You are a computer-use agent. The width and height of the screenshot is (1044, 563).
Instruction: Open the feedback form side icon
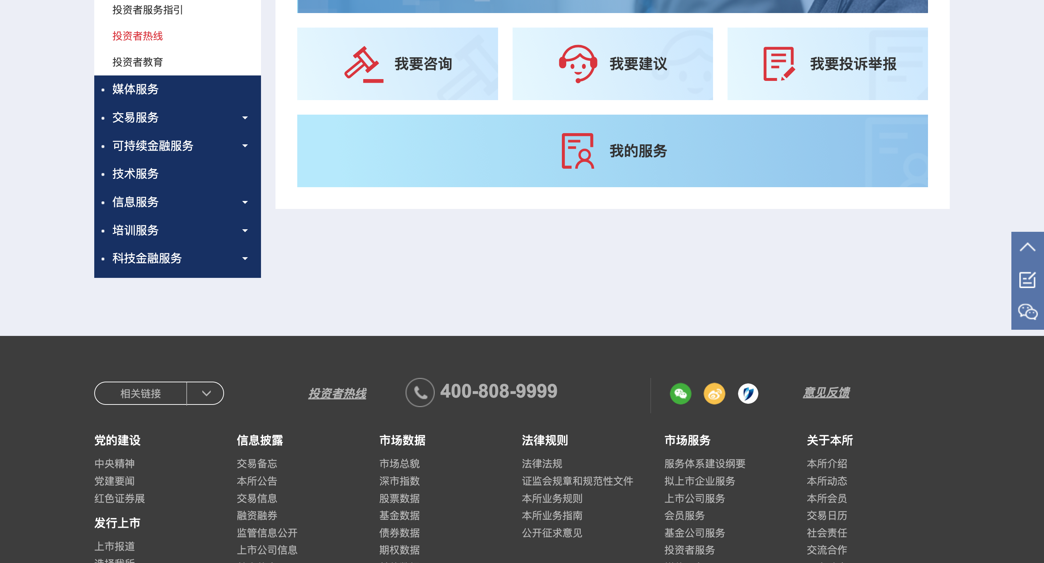[1027, 280]
